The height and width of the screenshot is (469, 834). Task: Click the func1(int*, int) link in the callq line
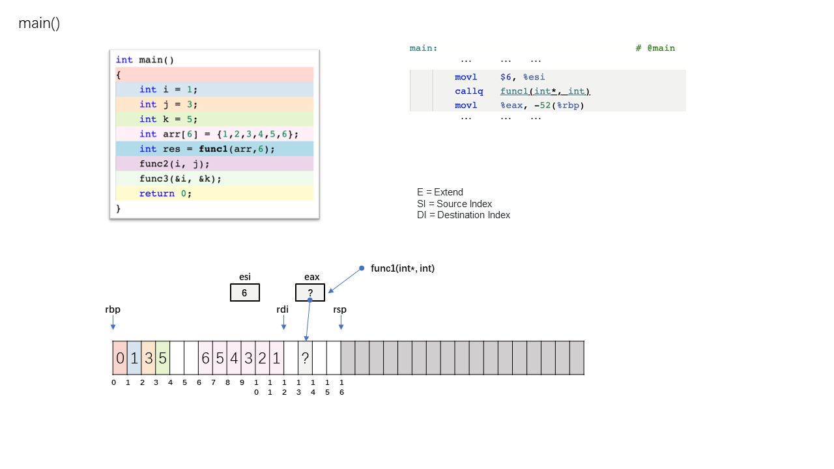click(x=545, y=91)
